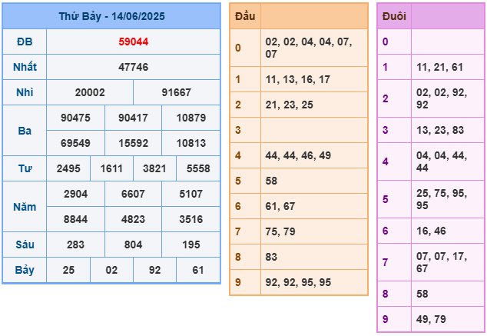487x336 pixels.
Task: Select fifth prize number 6607
Action: coord(133,195)
